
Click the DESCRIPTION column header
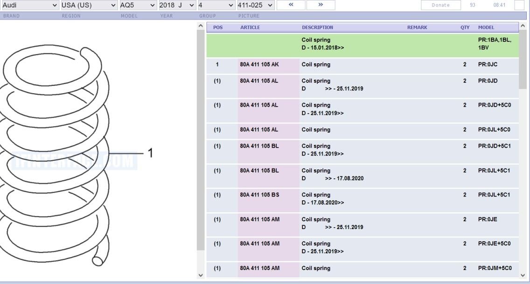(x=317, y=27)
